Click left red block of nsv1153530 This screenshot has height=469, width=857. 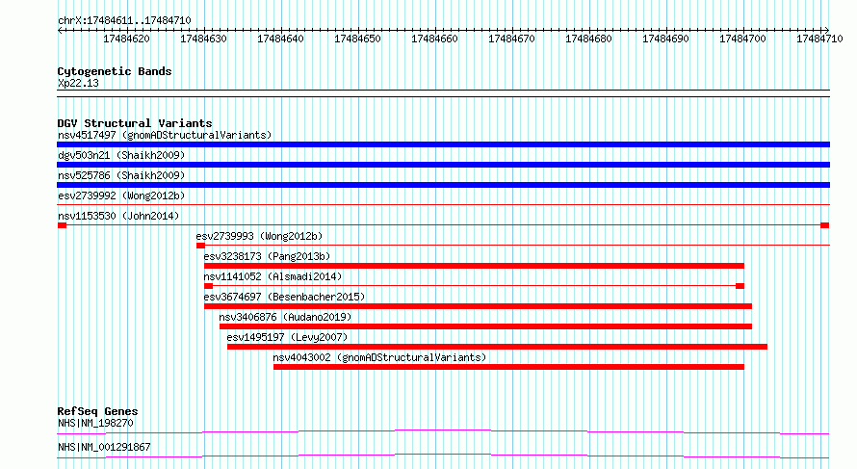click(62, 225)
